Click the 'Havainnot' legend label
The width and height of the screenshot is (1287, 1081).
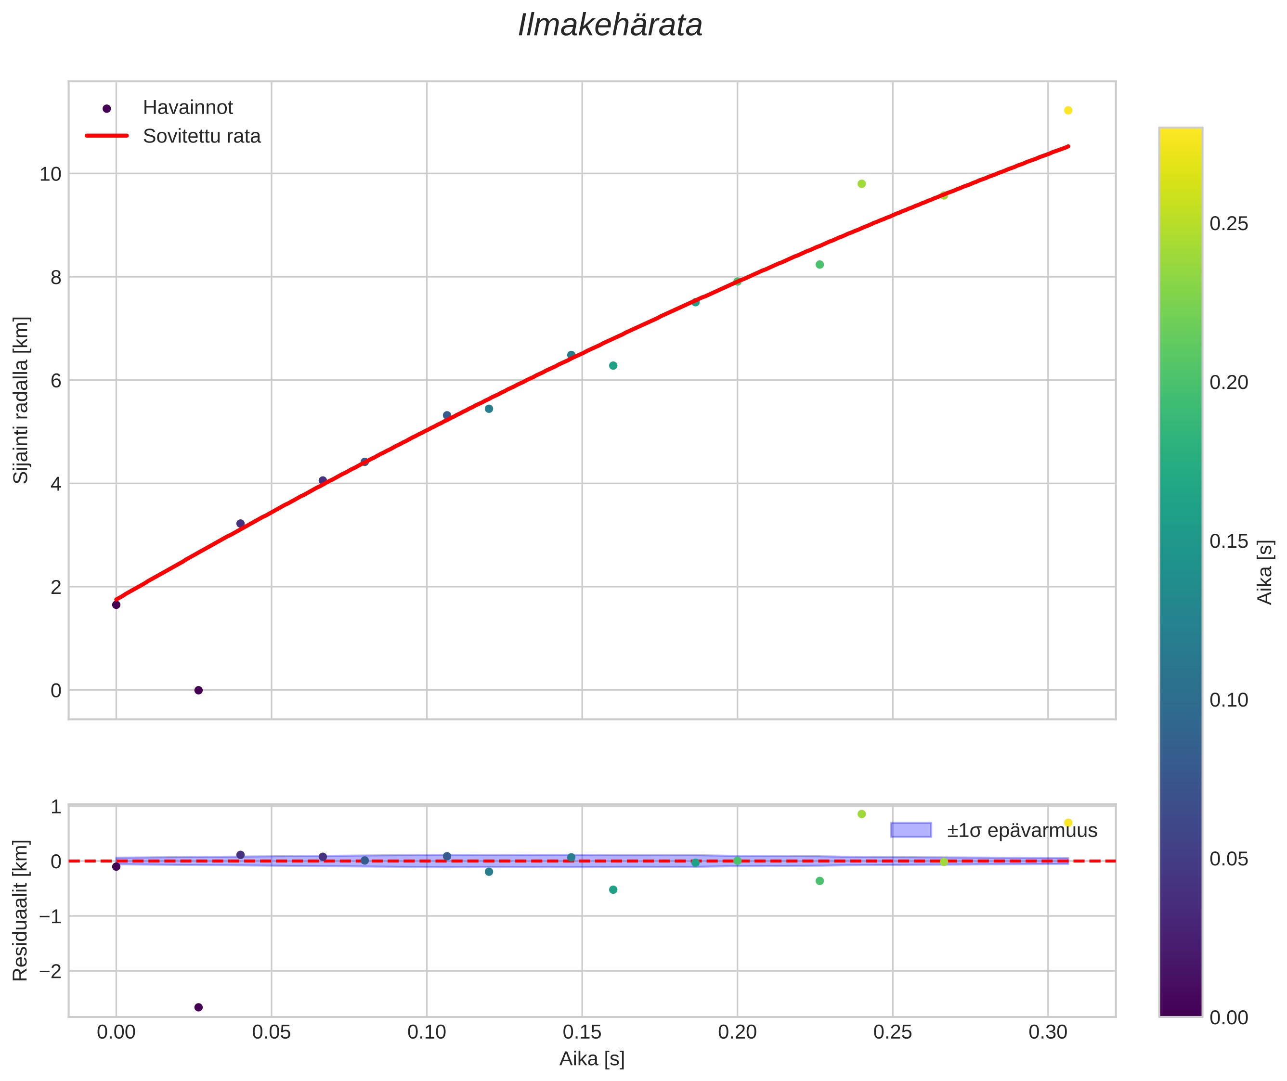pyautogui.click(x=188, y=108)
